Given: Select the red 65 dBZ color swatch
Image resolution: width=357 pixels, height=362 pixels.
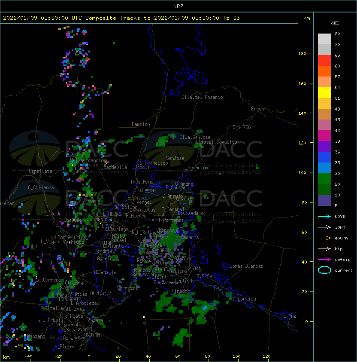Looking at the screenshot, I should click(324, 60).
